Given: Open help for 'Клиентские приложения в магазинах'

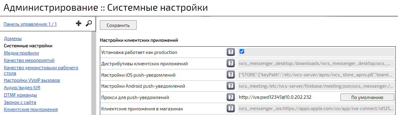Looking at the screenshot, I should point(231,109).
